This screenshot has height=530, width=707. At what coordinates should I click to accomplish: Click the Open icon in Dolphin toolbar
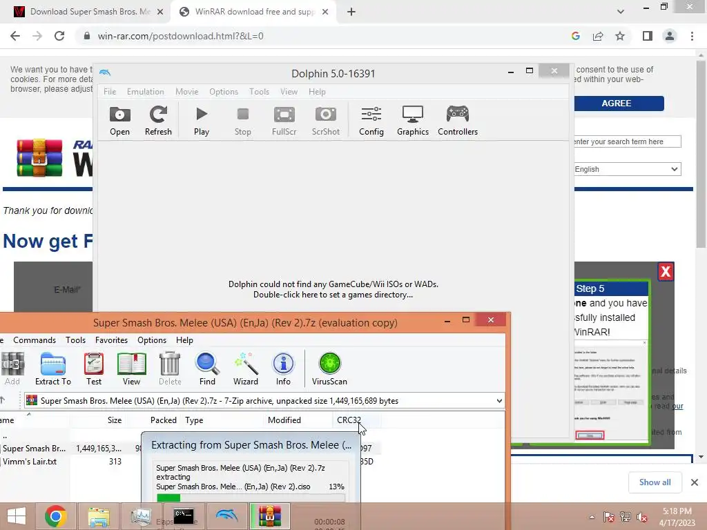(119, 120)
